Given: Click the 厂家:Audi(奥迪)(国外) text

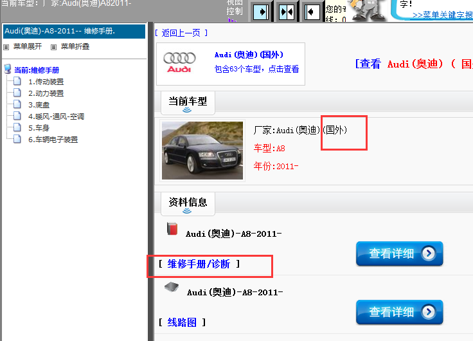Looking at the screenshot, I should 301,130.
